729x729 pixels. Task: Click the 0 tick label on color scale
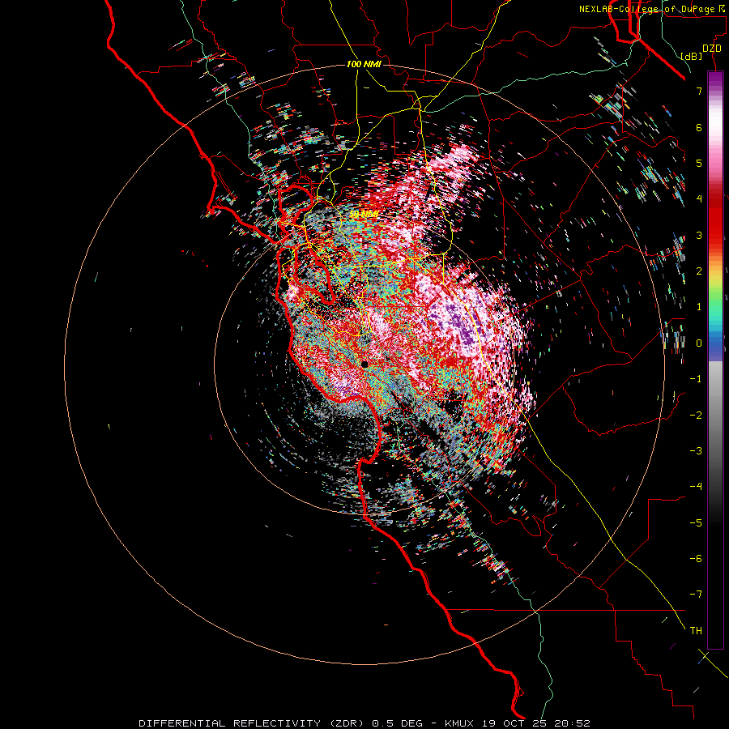pyautogui.click(x=699, y=343)
